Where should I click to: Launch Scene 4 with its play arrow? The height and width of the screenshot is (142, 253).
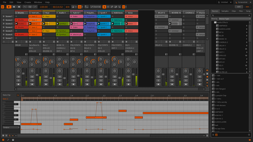(4, 27)
